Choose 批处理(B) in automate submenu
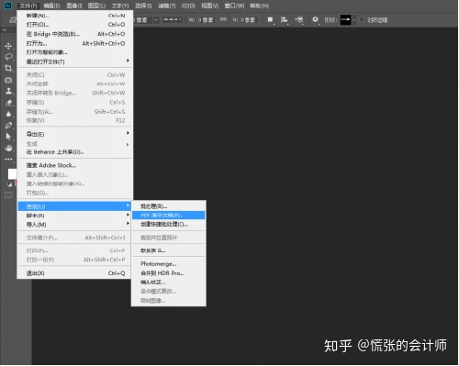Image resolution: width=459 pixels, height=366 pixels. pos(169,206)
